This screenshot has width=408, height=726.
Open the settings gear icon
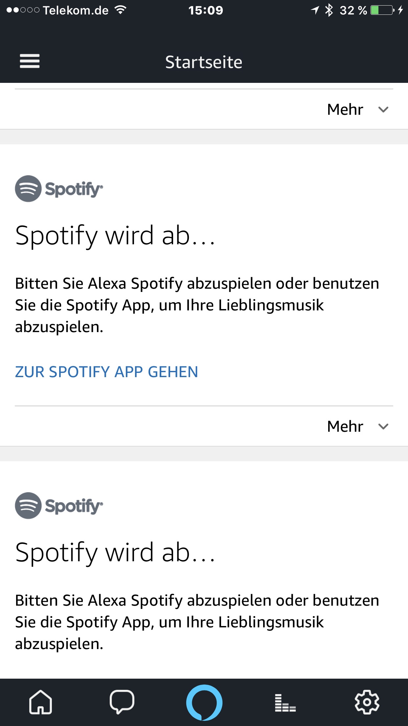(367, 702)
